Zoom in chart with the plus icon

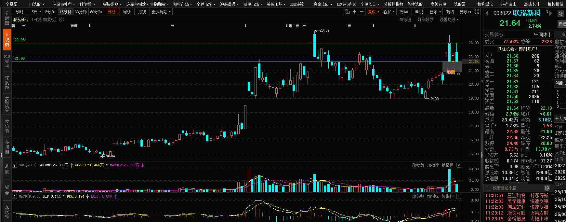tap(354, 12)
